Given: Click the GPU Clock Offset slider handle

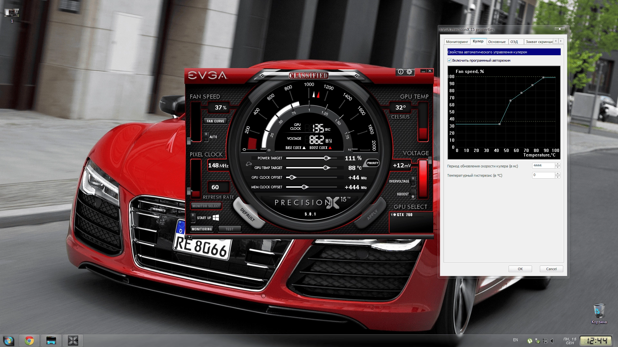Looking at the screenshot, I should (x=292, y=177).
